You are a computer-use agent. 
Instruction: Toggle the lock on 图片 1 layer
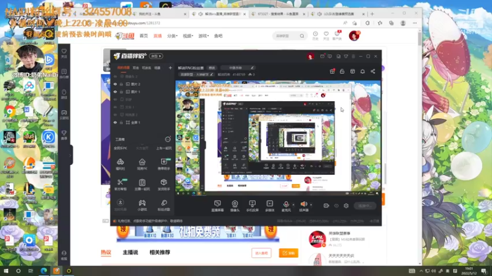(121, 91)
